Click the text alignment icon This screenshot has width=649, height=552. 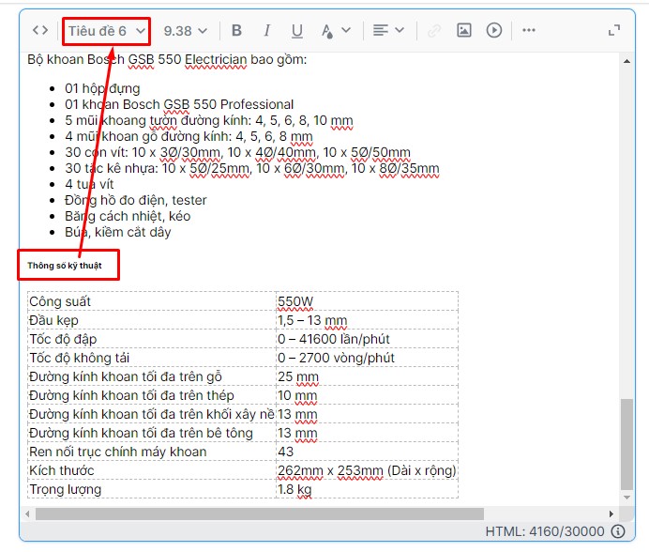tap(381, 30)
